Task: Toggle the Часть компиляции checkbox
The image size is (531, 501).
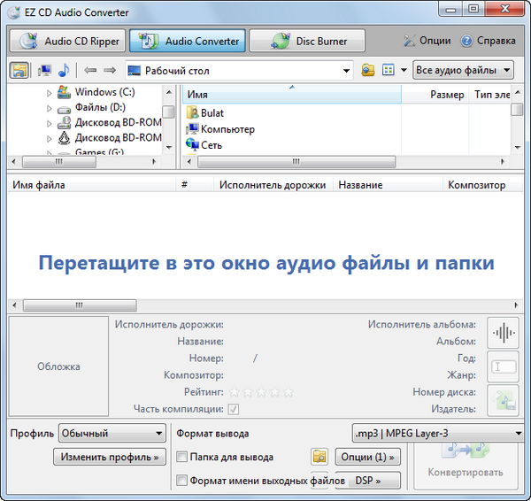Action: (x=234, y=409)
